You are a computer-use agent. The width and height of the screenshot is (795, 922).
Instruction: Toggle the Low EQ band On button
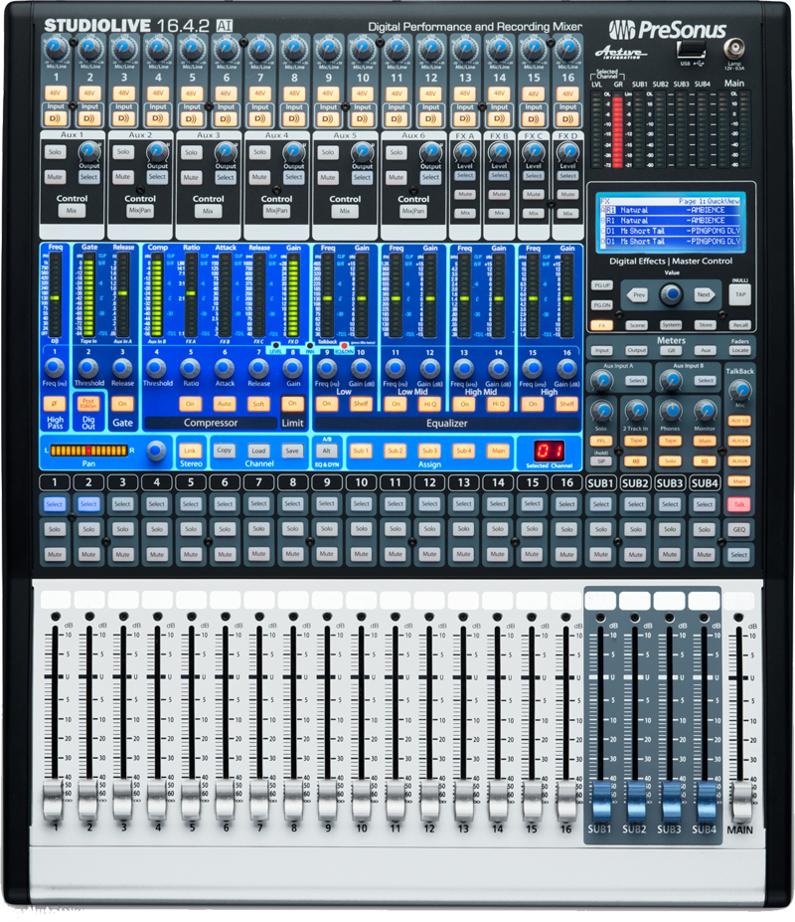click(x=326, y=404)
